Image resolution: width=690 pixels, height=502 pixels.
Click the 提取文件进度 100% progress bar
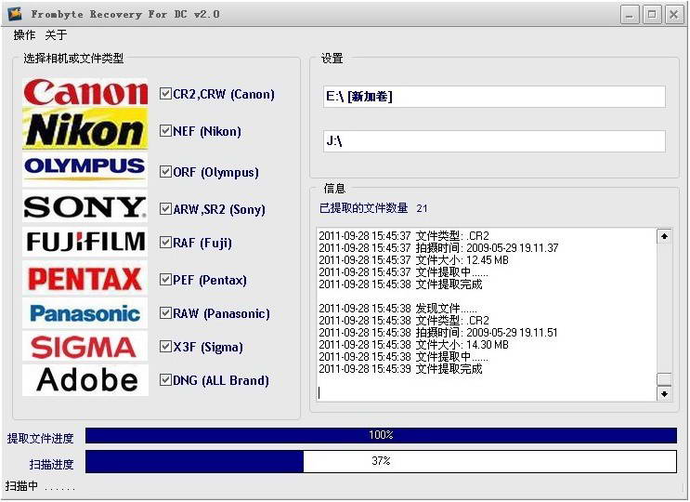[x=381, y=435]
